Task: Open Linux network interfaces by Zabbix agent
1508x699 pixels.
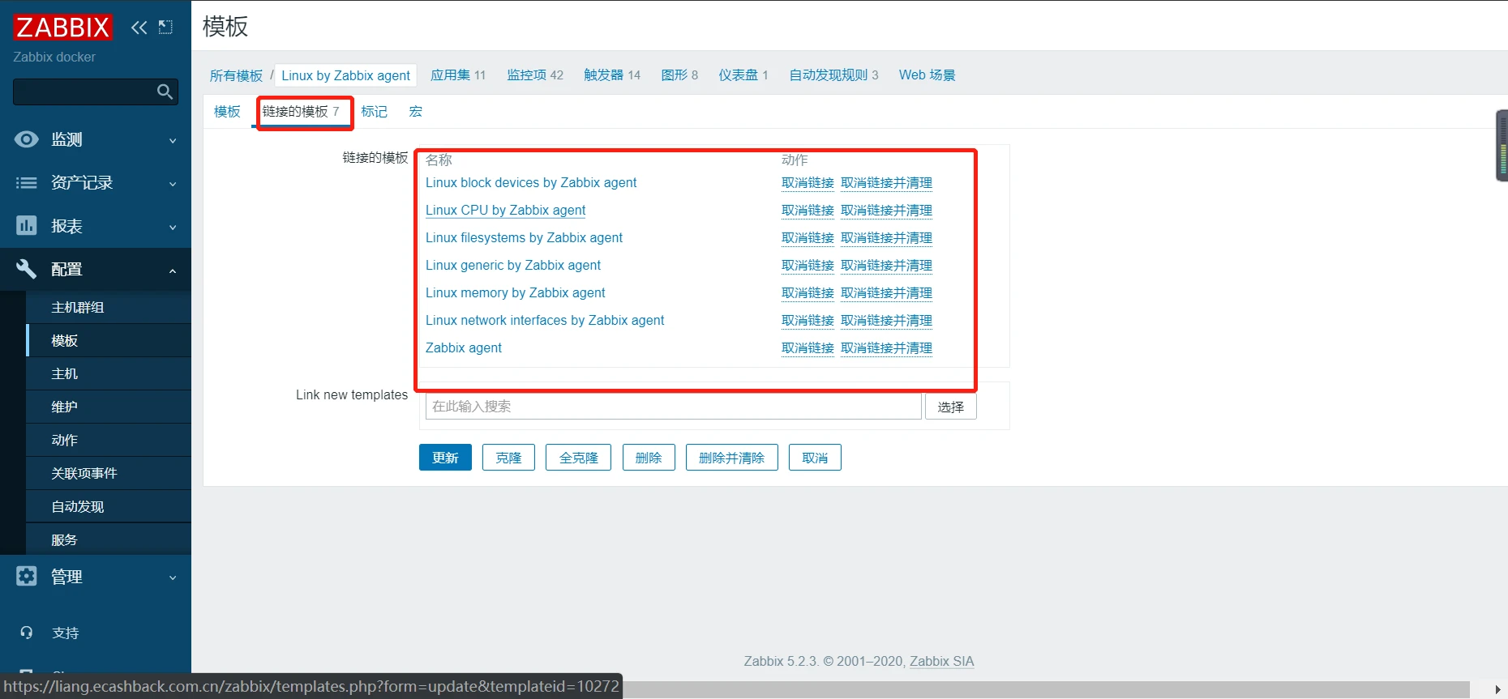Action: point(545,321)
